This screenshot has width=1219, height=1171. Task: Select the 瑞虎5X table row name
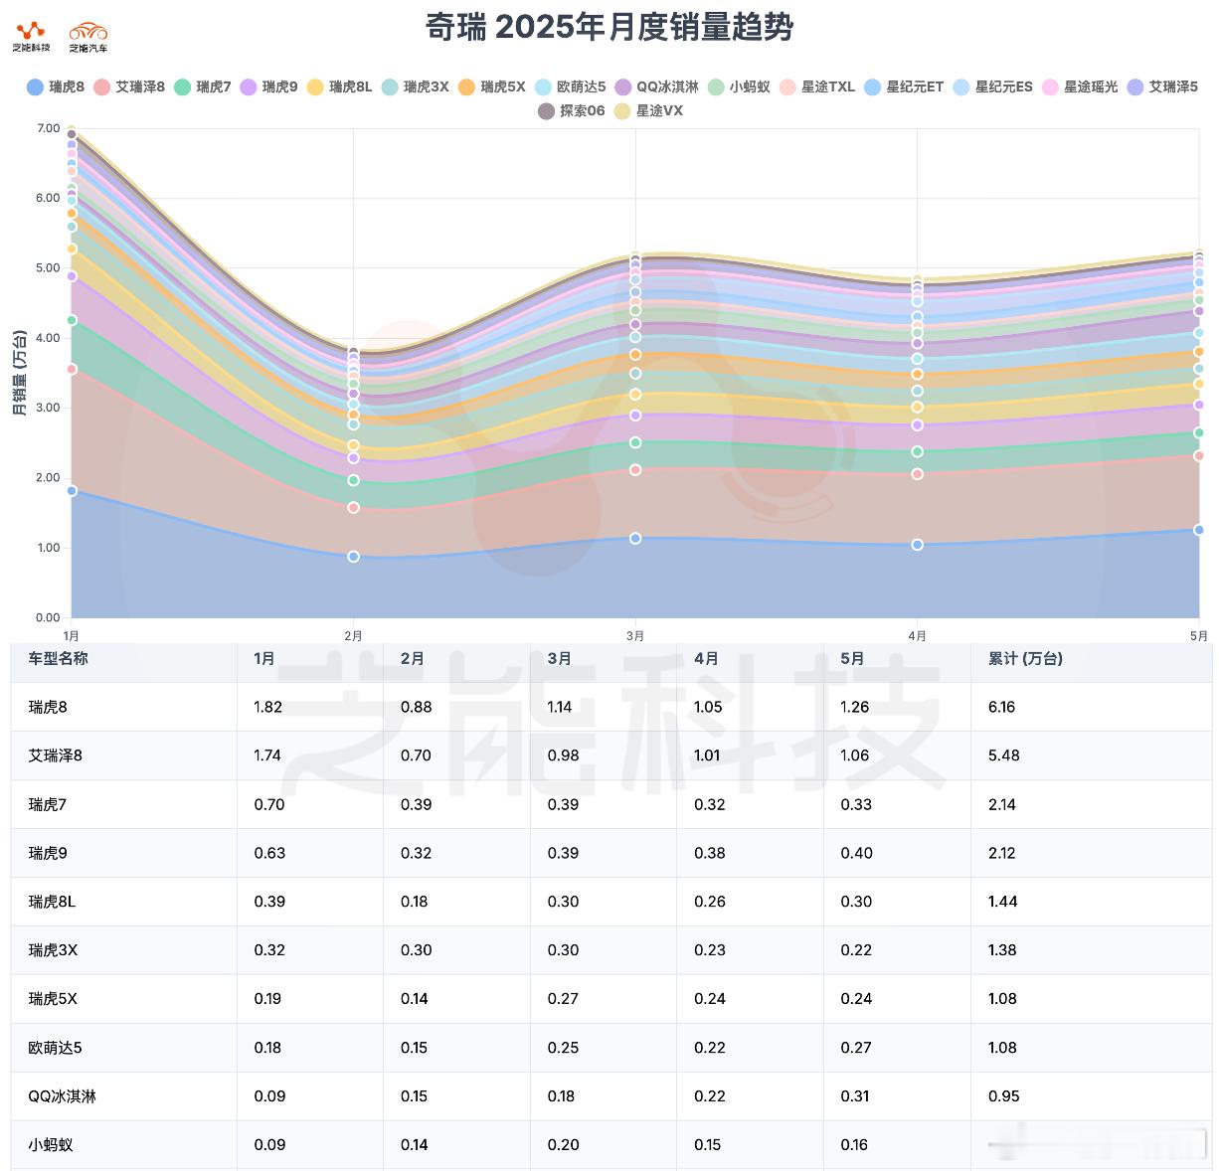coord(54,999)
